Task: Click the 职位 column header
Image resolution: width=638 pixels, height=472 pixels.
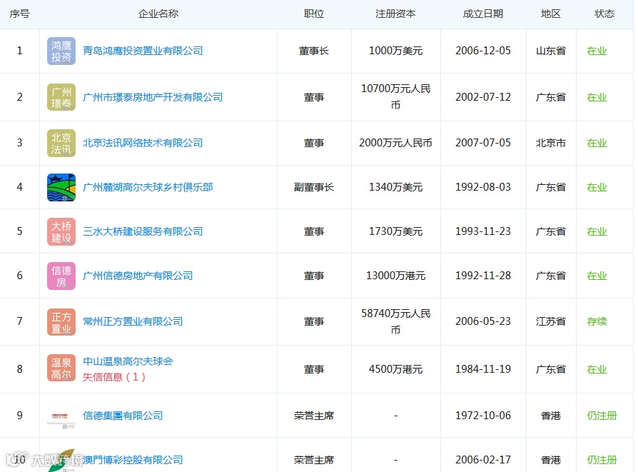Action: pyautogui.click(x=314, y=14)
